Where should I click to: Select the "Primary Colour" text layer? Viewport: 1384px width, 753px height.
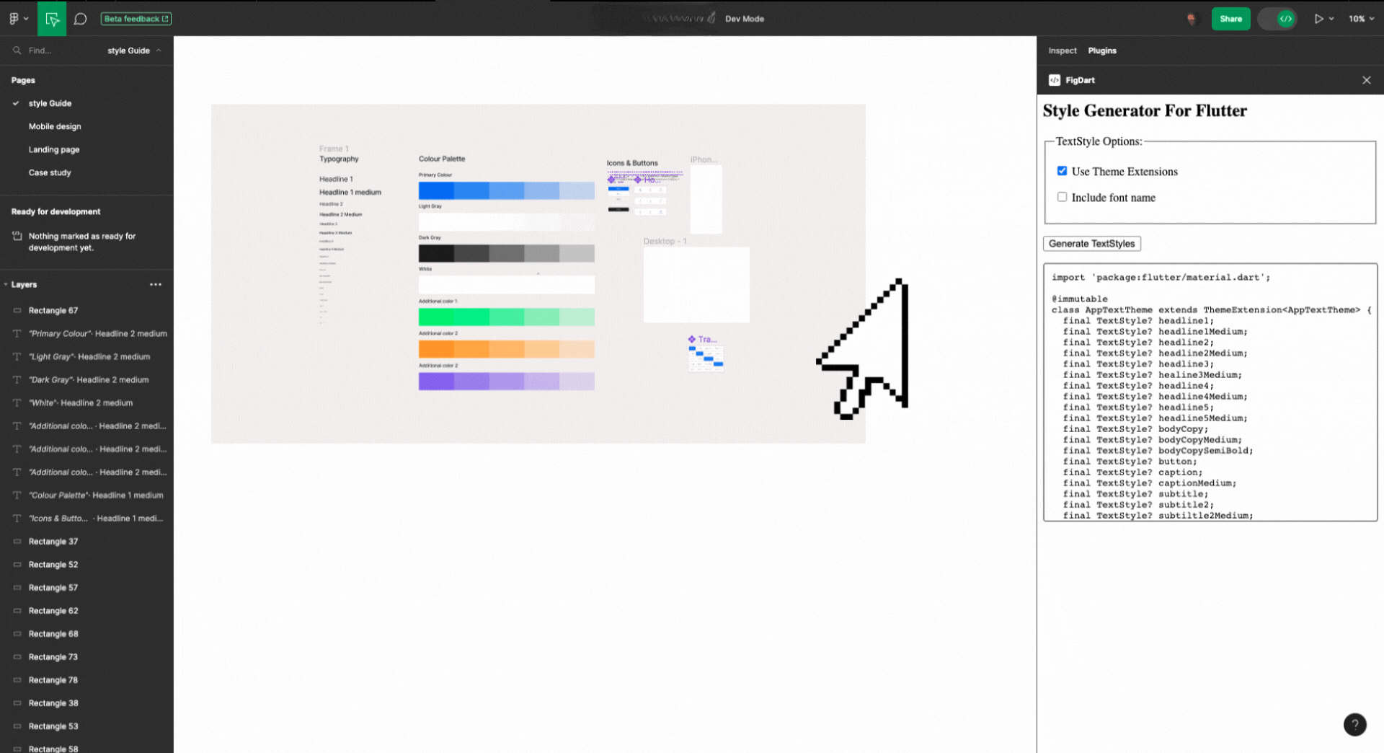click(x=97, y=333)
